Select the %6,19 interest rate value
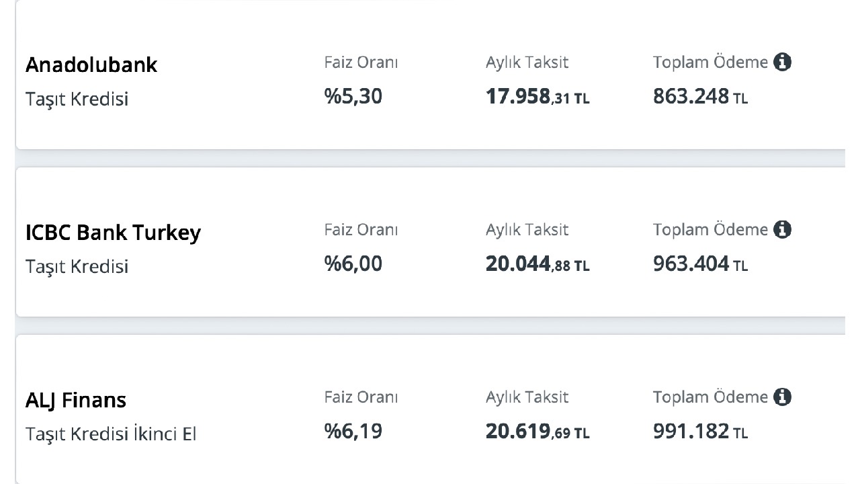Image resolution: width=860 pixels, height=484 pixels. click(353, 432)
